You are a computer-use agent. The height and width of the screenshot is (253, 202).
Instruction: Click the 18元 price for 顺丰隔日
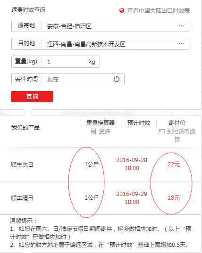point(174,198)
